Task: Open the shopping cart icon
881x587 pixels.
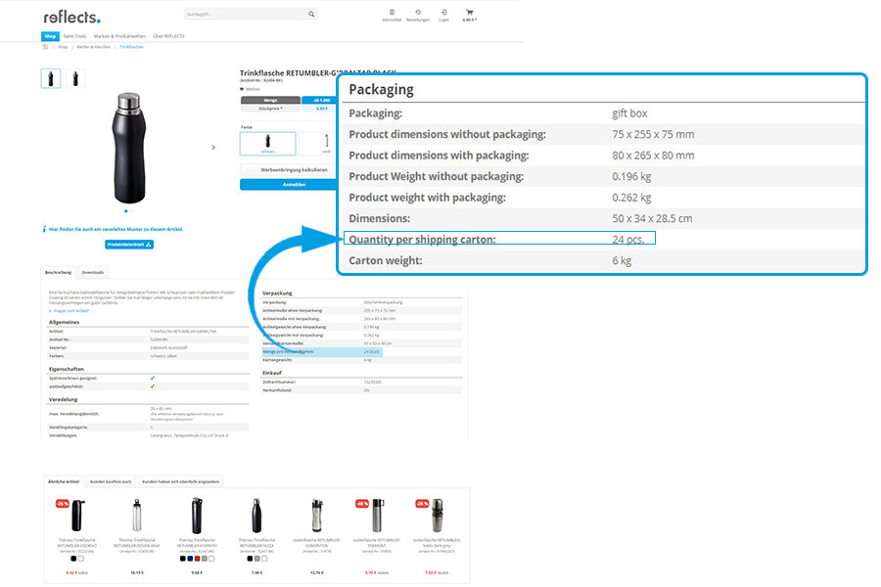Action: pyautogui.click(x=469, y=14)
